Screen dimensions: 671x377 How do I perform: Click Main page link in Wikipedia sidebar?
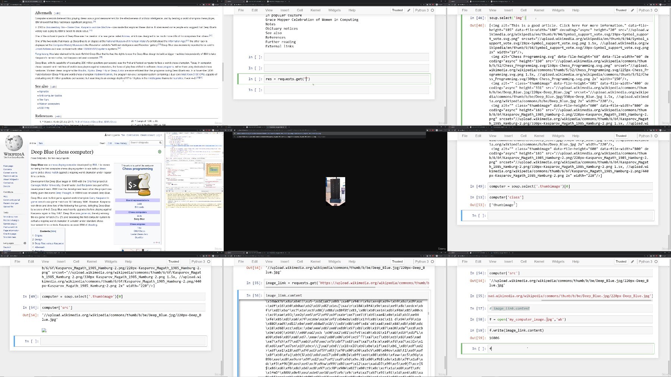(8, 166)
